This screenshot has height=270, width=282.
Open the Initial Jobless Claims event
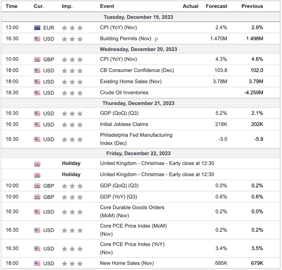coord(124,124)
